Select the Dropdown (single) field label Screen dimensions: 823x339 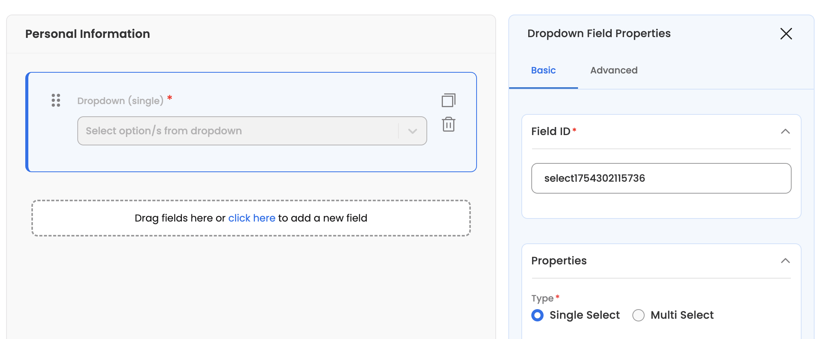(120, 101)
